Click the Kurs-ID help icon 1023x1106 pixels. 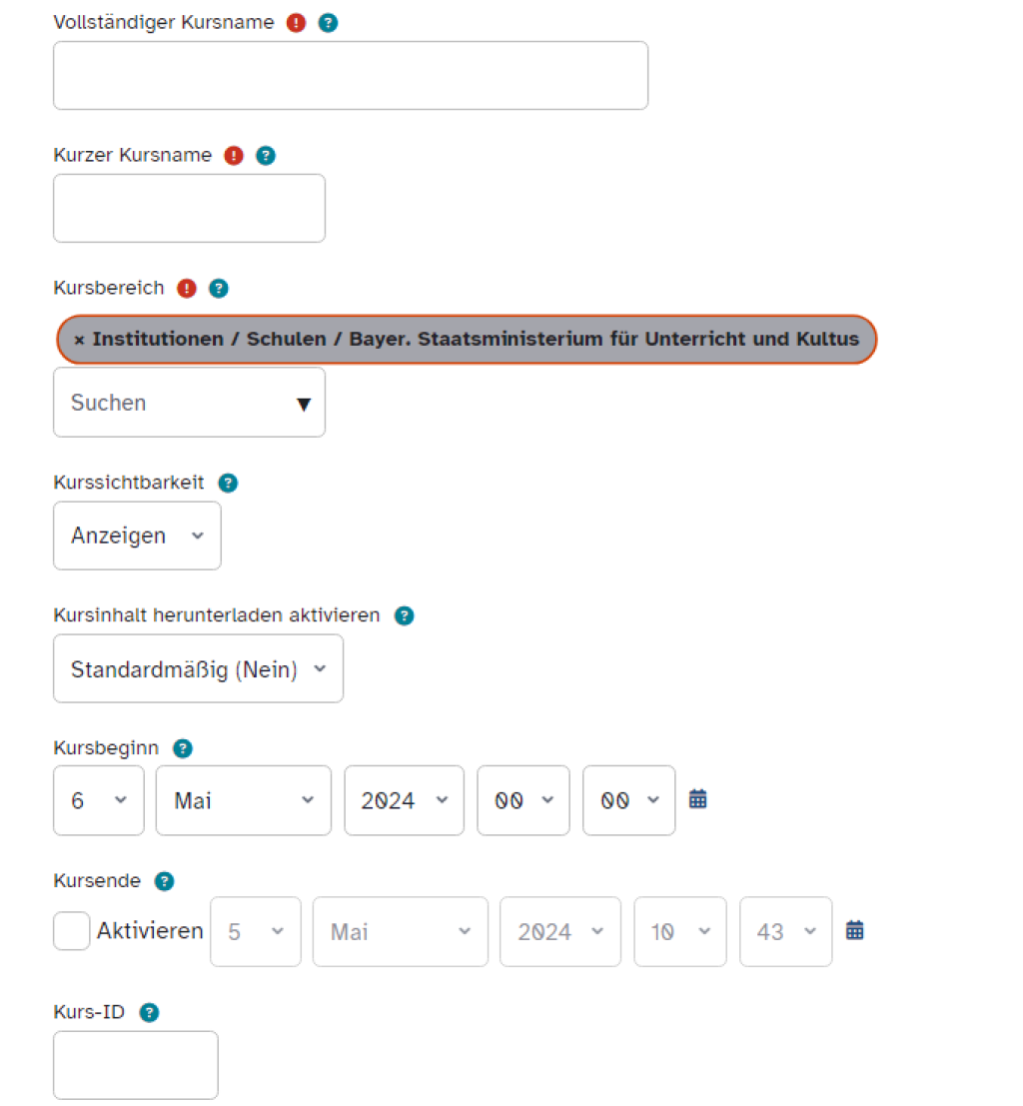point(149,1013)
